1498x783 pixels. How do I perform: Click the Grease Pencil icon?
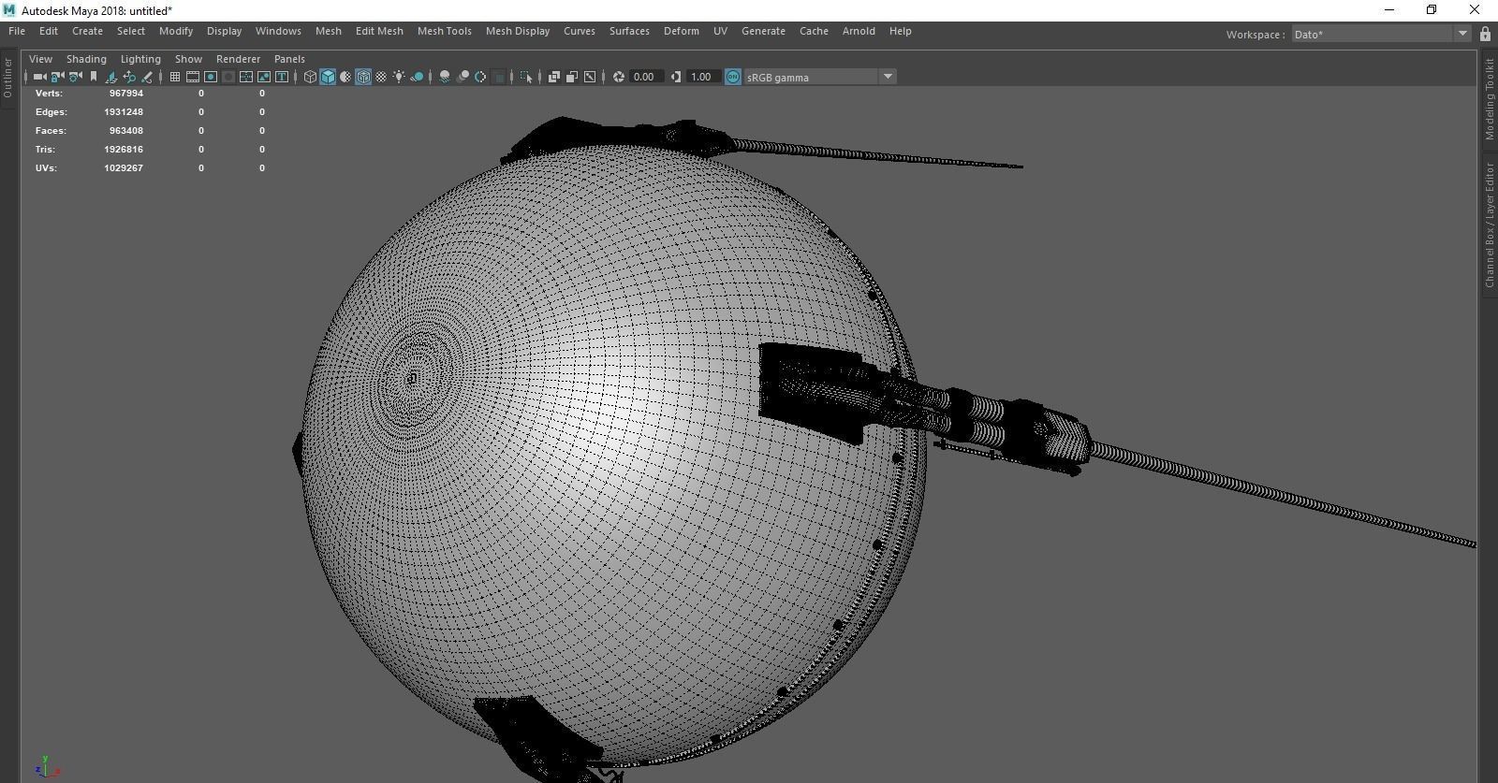pyautogui.click(x=147, y=77)
